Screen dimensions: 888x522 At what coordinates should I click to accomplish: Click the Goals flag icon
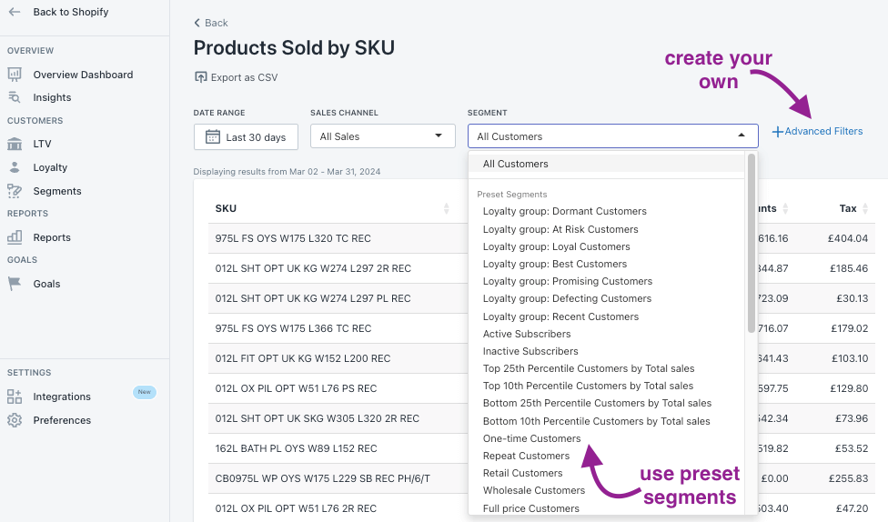click(15, 284)
